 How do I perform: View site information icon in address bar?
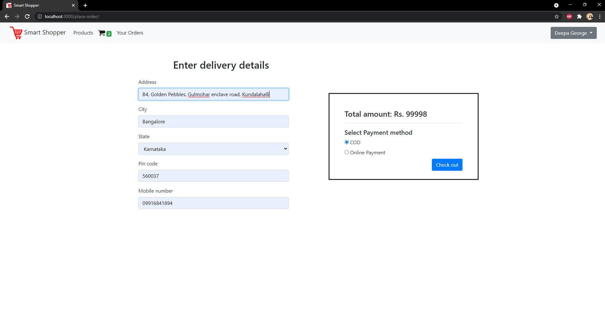(x=40, y=16)
